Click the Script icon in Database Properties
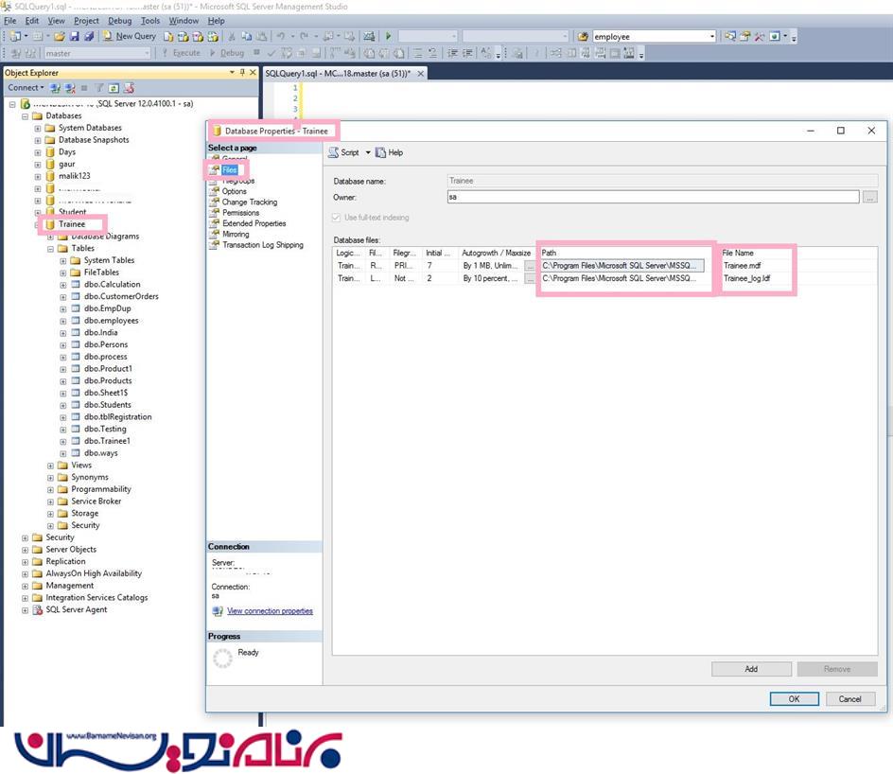Image resolution: width=893 pixels, height=774 pixels. pyautogui.click(x=334, y=152)
